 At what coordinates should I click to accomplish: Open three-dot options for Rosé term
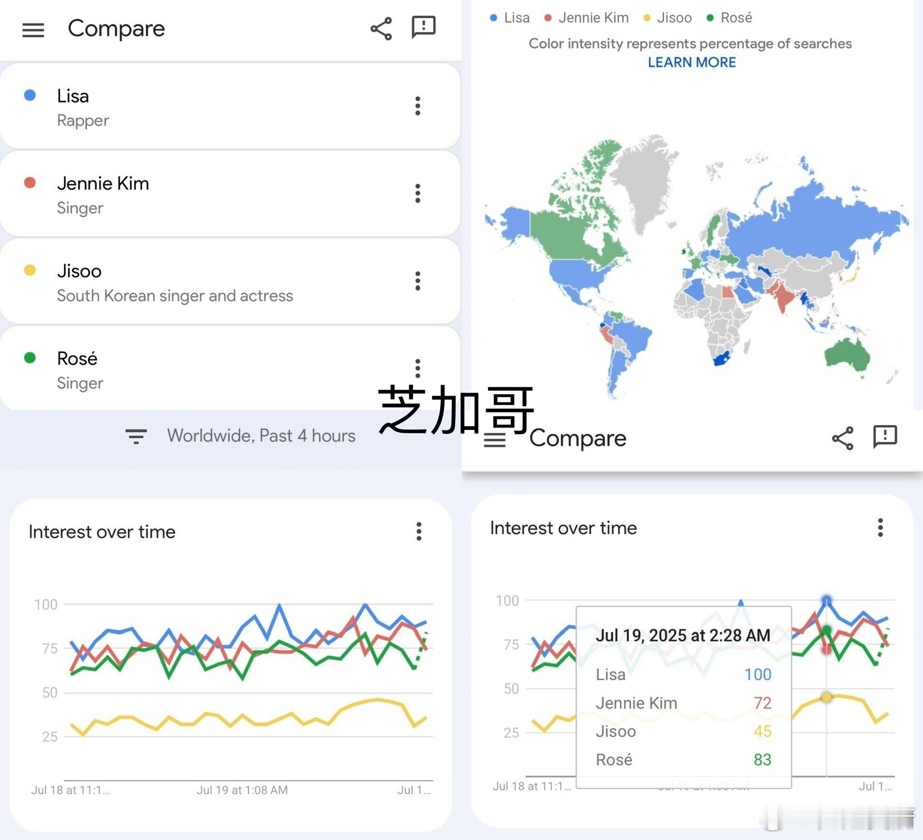click(417, 368)
